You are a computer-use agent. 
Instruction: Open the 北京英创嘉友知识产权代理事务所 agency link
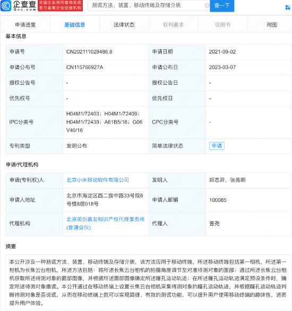tap(105, 224)
